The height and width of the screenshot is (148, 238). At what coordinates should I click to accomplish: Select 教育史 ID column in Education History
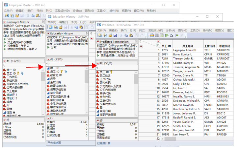56,75
